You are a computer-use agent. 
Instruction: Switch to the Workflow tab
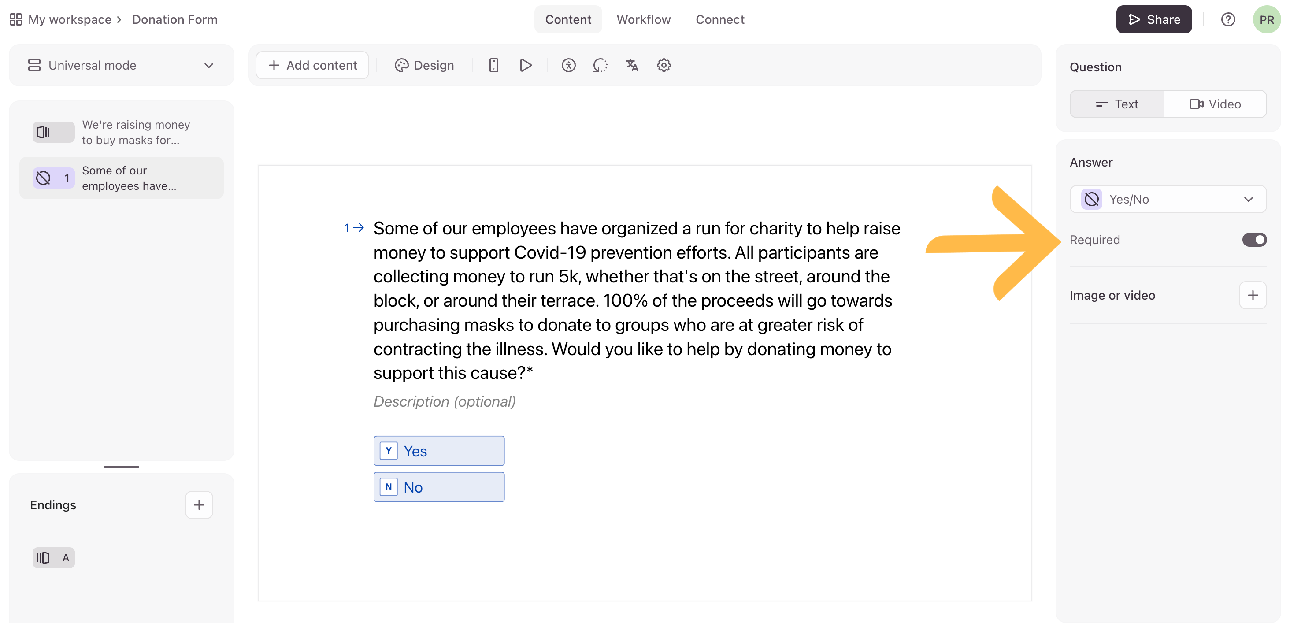pyautogui.click(x=644, y=19)
